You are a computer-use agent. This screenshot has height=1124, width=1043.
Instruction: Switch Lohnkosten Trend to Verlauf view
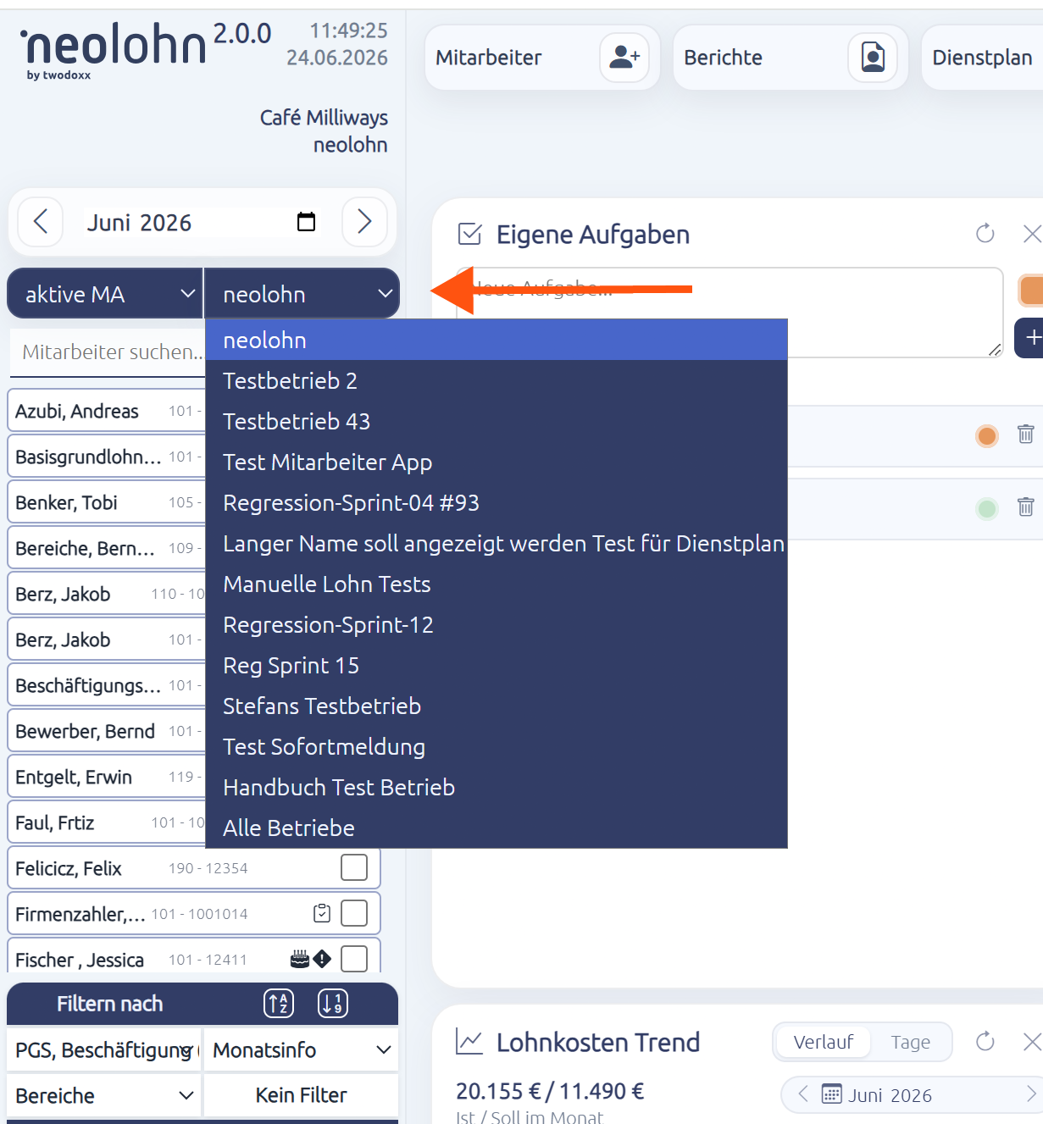(823, 1042)
